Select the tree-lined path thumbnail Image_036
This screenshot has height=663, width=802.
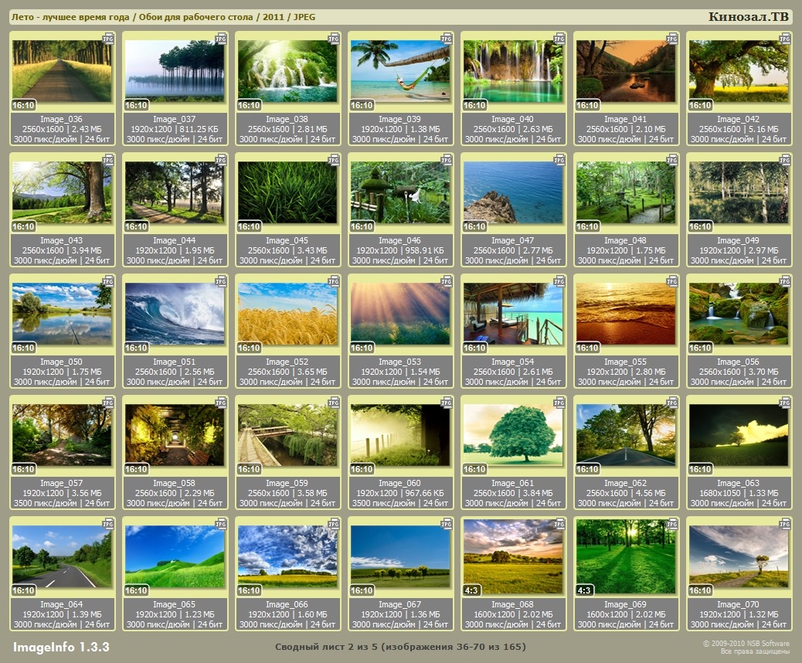point(62,71)
